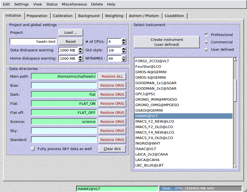Click Restore ORIG for Sky
This screenshot has height=192, width=247.
pos(112,131)
